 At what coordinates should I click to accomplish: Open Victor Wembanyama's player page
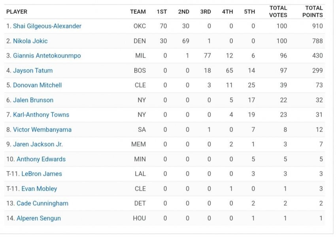(42, 130)
